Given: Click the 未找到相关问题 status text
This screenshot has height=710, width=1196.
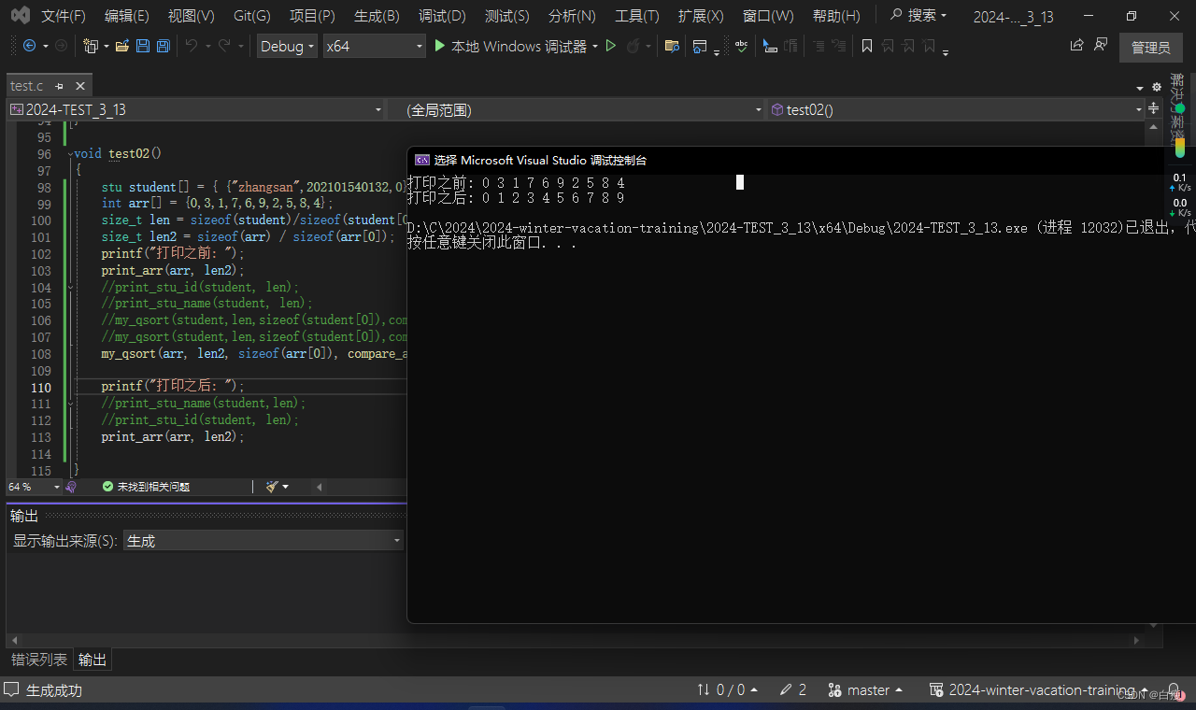Looking at the screenshot, I should tap(153, 487).
